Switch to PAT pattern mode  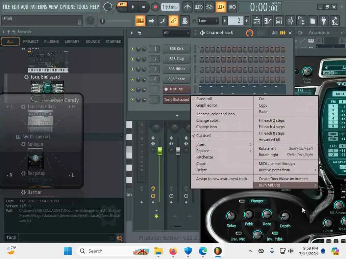122,4
